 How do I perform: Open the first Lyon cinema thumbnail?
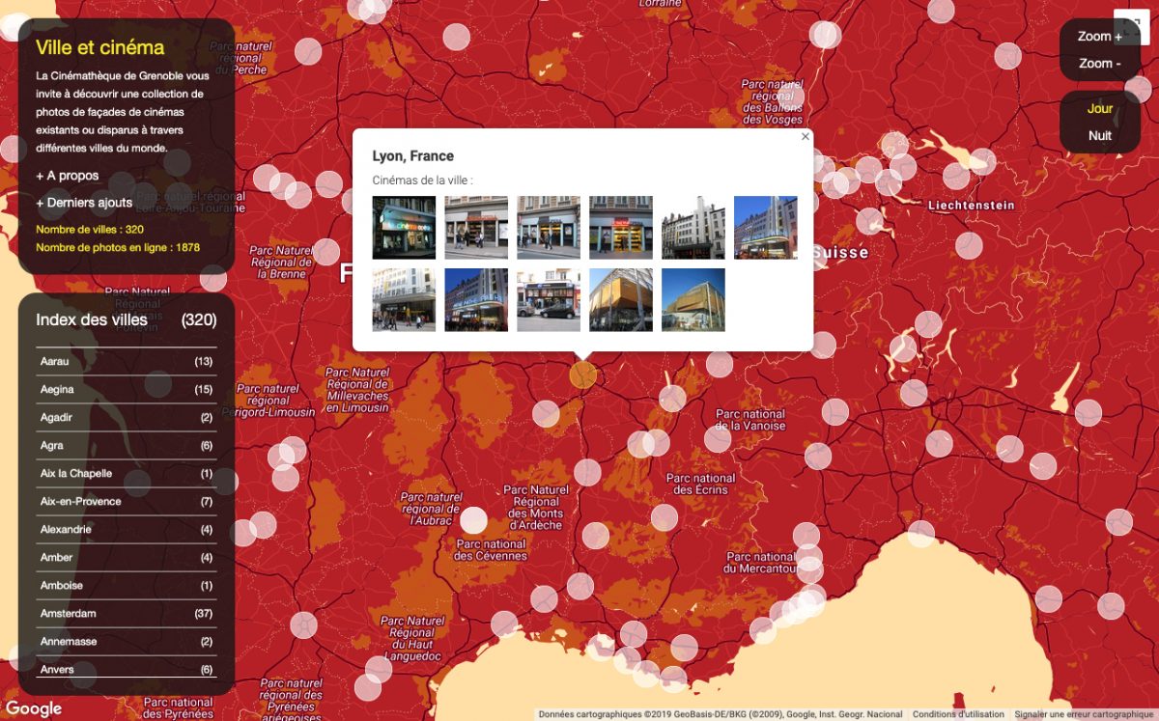(x=404, y=228)
